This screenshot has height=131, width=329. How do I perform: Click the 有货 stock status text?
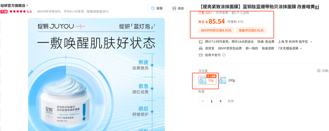pos(231,101)
